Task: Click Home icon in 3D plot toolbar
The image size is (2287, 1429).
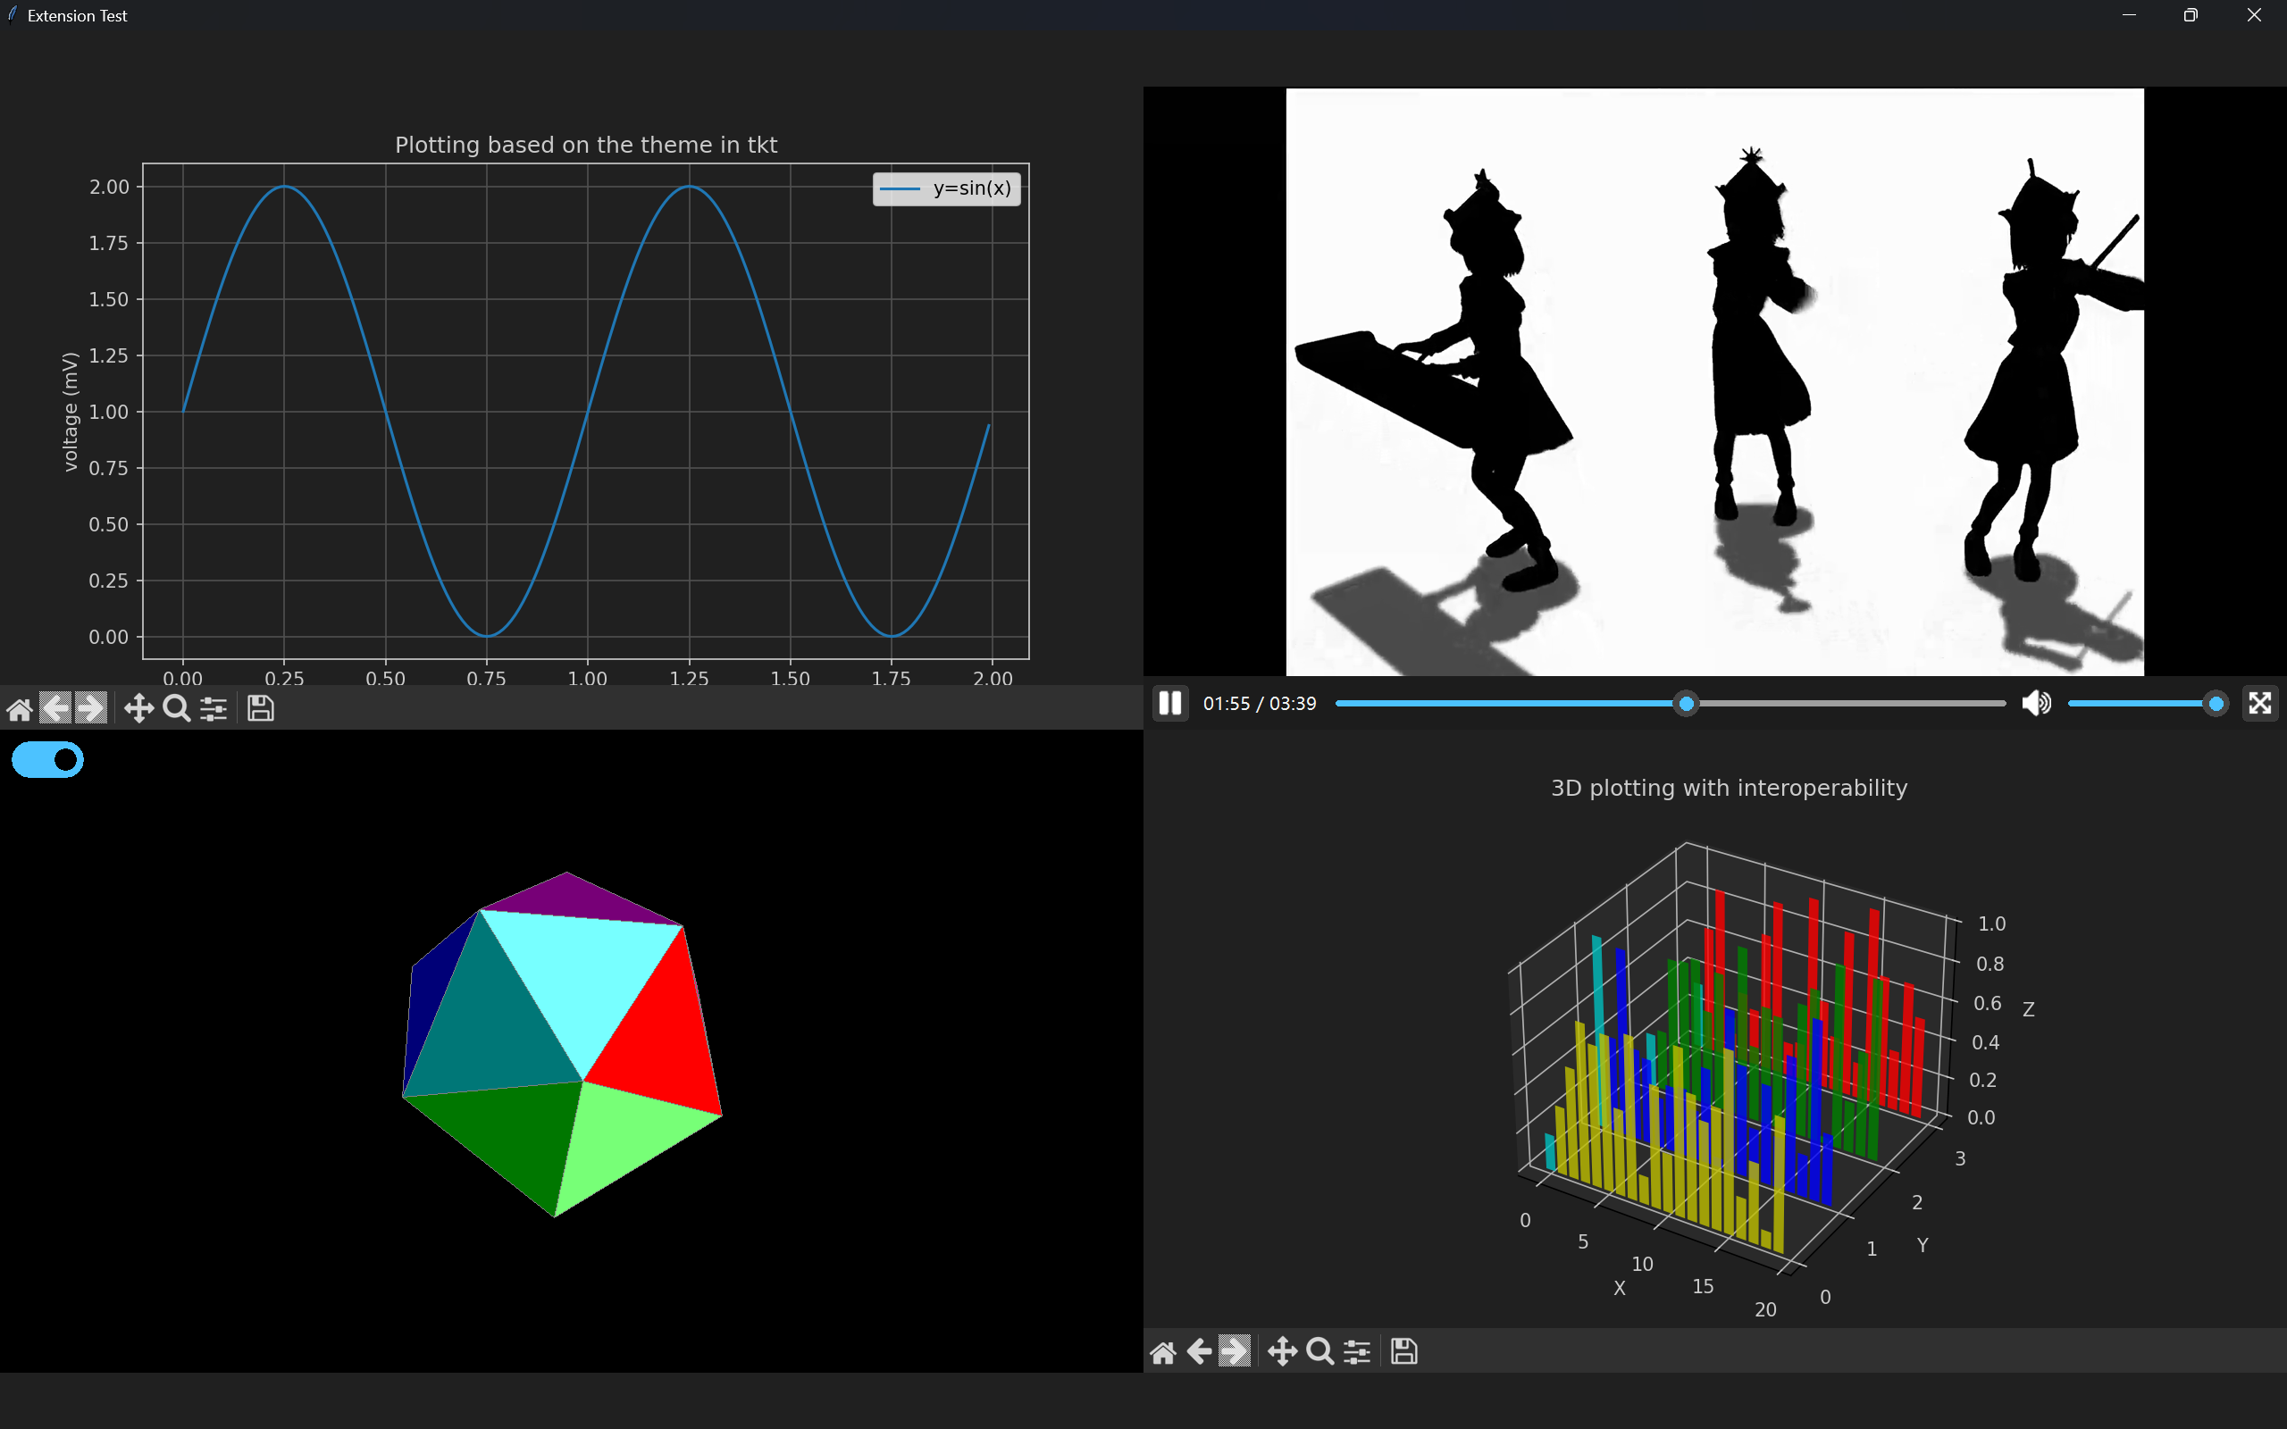Action: tap(1163, 1351)
